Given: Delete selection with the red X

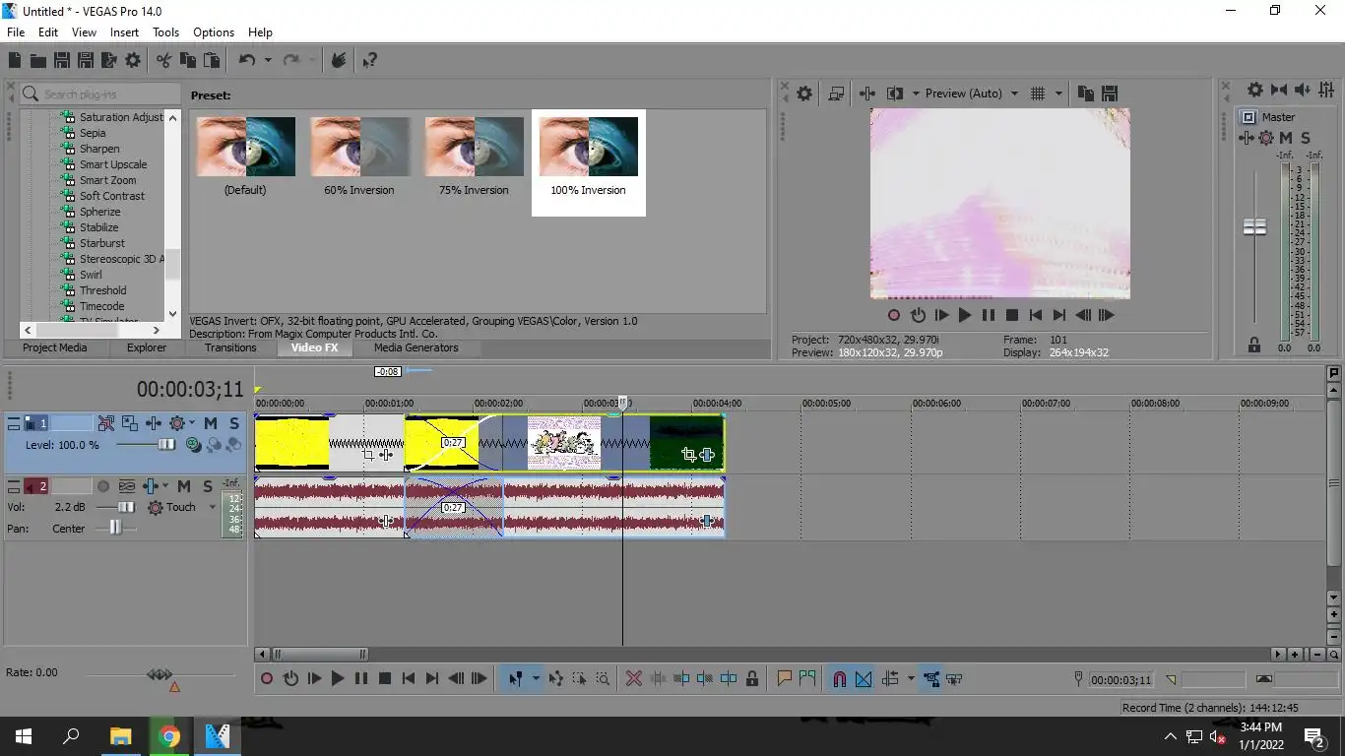Looking at the screenshot, I should (x=634, y=678).
